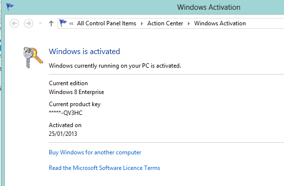Go up one level with the Up arrow
Image resolution: width=284 pixels, height=186 pixels.
pos(51,23)
